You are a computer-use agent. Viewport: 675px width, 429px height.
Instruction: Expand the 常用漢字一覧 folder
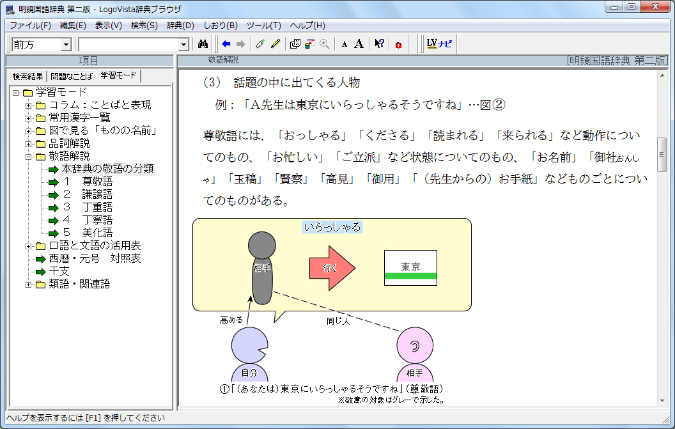28,118
